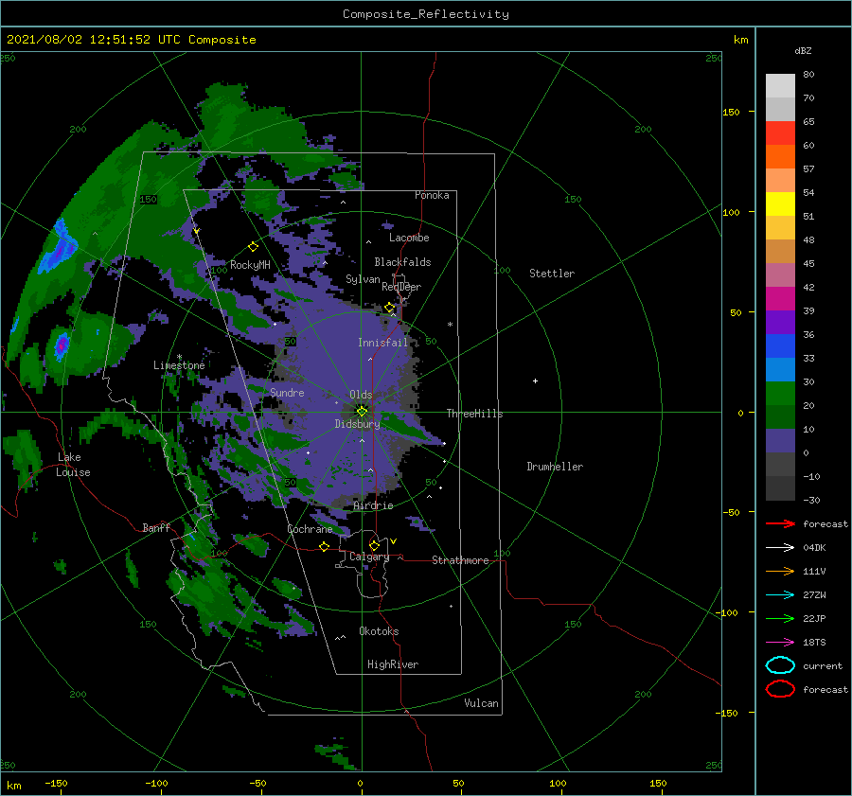Click the Lake Louise label
Image resolution: width=852 pixels, height=796 pixels.
point(73,465)
